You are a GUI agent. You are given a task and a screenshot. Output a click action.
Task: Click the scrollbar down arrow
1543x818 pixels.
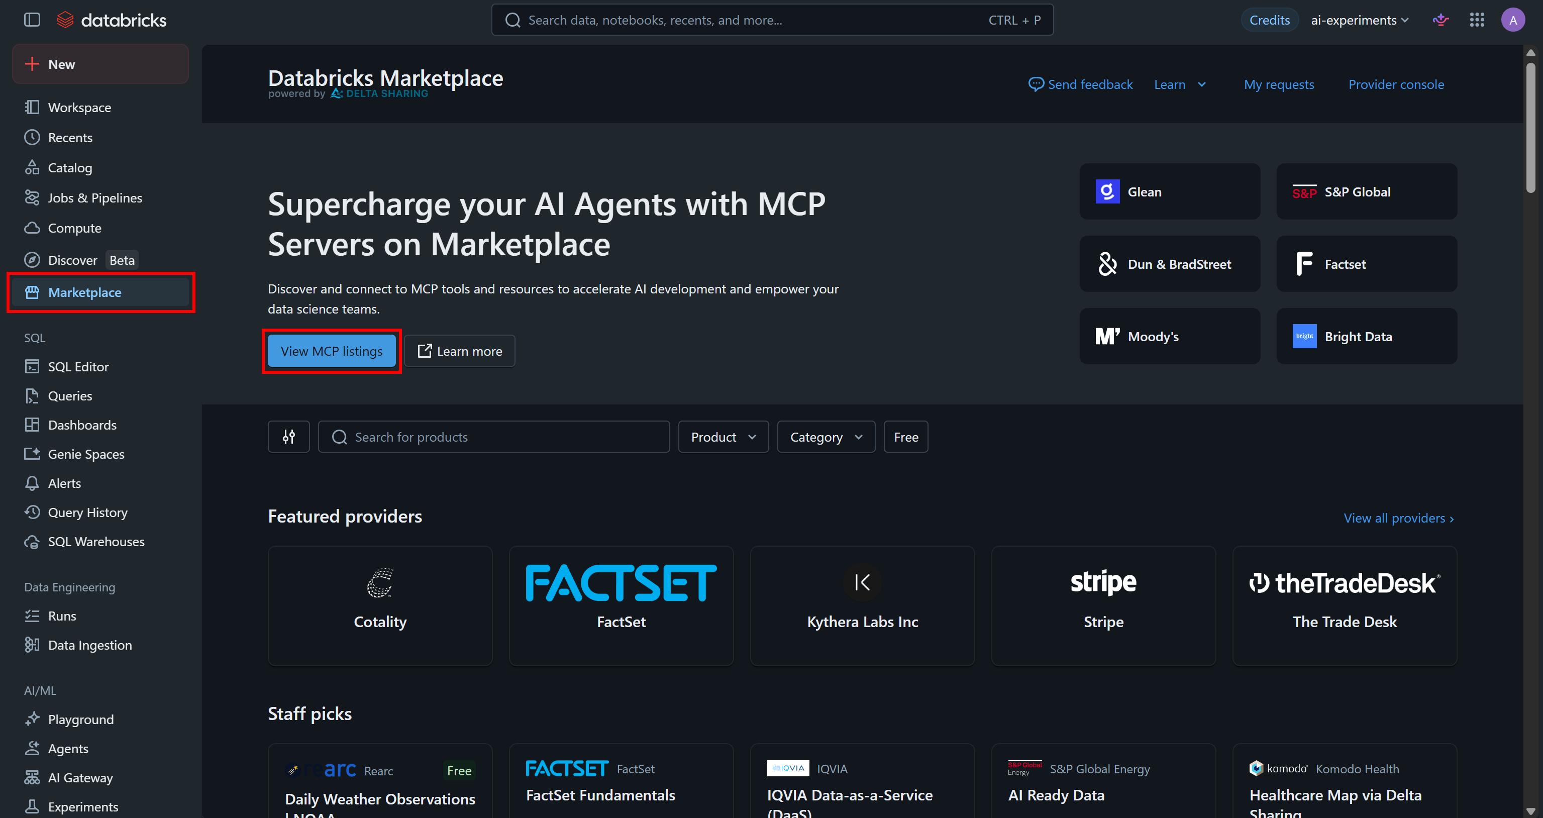coord(1530,811)
